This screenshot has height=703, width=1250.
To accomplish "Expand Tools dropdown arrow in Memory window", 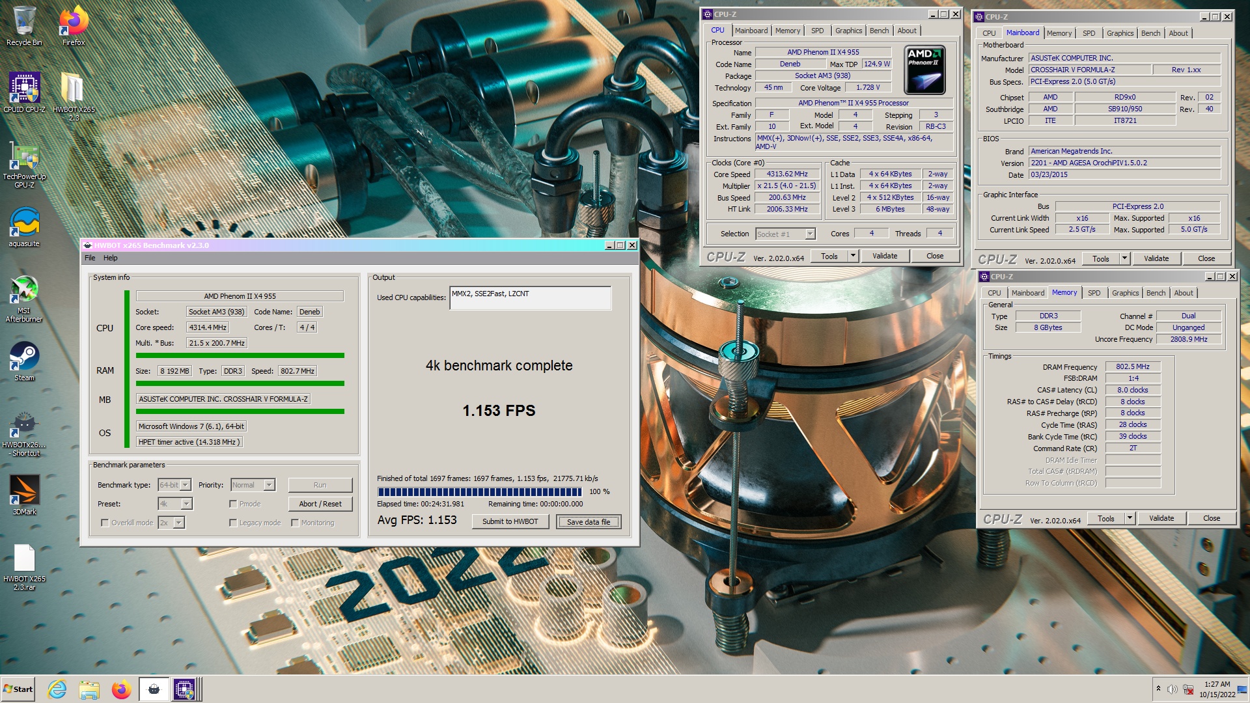I will tap(1130, 518).
